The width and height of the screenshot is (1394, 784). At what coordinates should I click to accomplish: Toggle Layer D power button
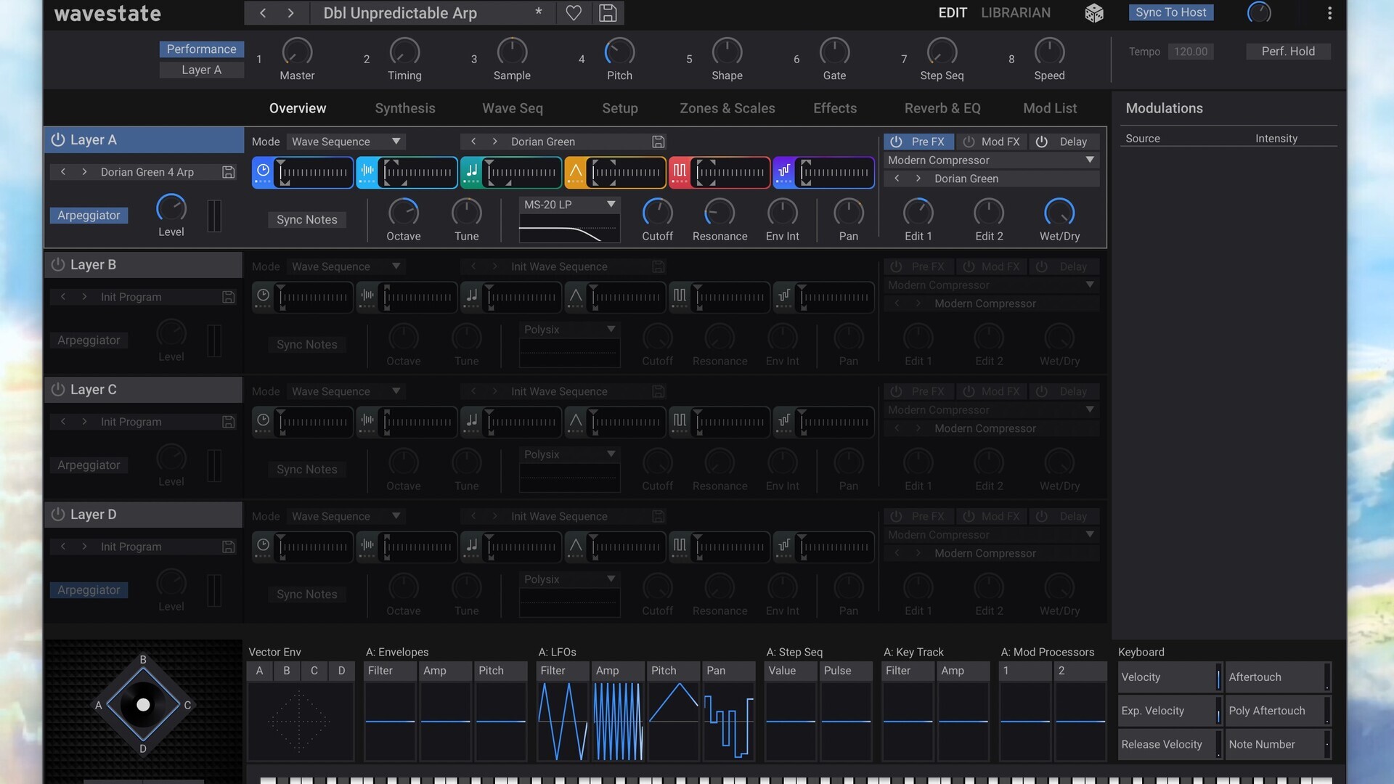point(58,515)
